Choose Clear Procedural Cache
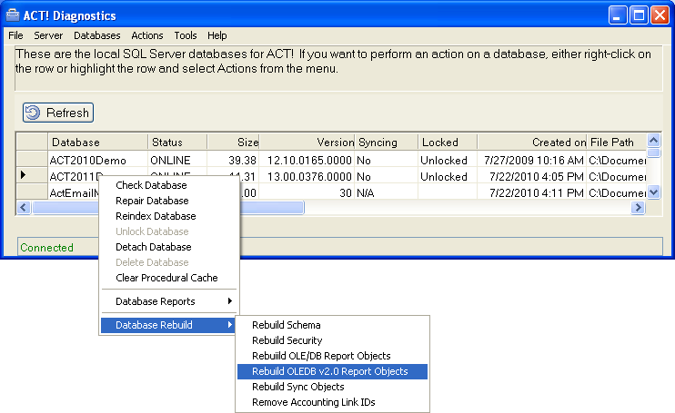 point(169,278)
